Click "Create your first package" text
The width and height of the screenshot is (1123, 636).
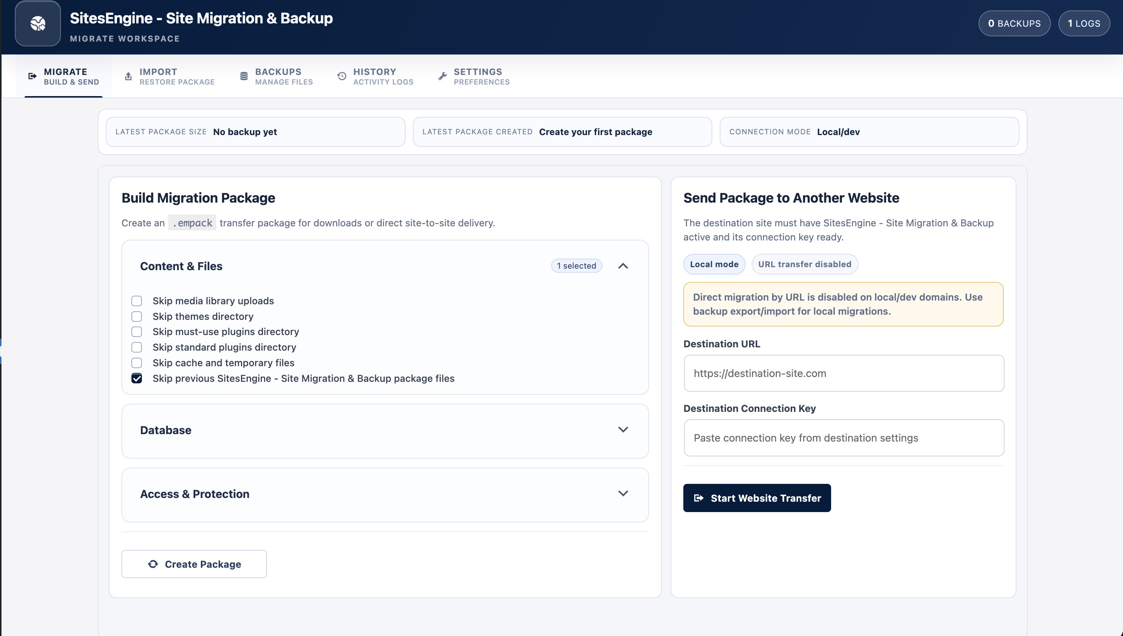coord(595,132)
